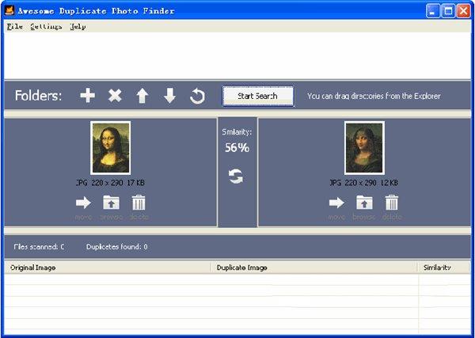Screen dimensions: 475x338
Task: Browse to the left image's folder
Action: coord(111,203)
